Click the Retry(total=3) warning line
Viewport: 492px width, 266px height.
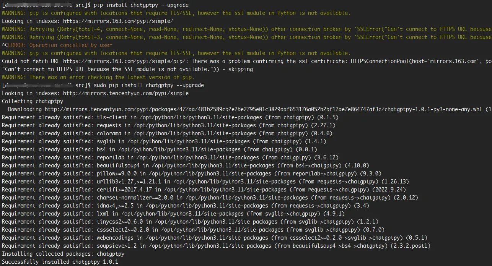coord(245,37)
